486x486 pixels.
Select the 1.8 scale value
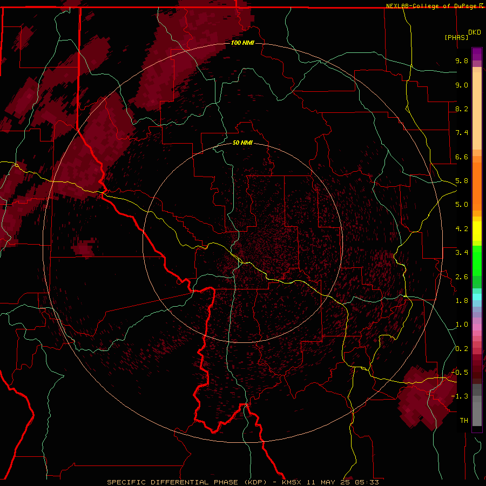click(x=462, y=301)
